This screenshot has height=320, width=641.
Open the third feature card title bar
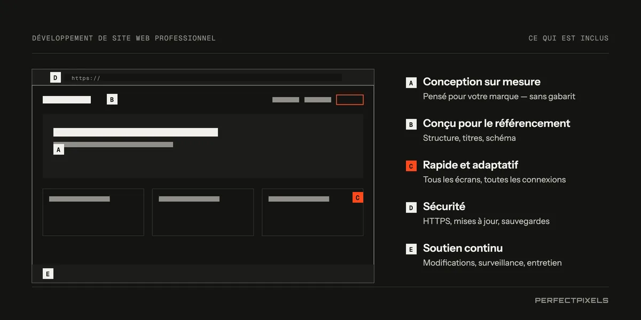[299, 199]
